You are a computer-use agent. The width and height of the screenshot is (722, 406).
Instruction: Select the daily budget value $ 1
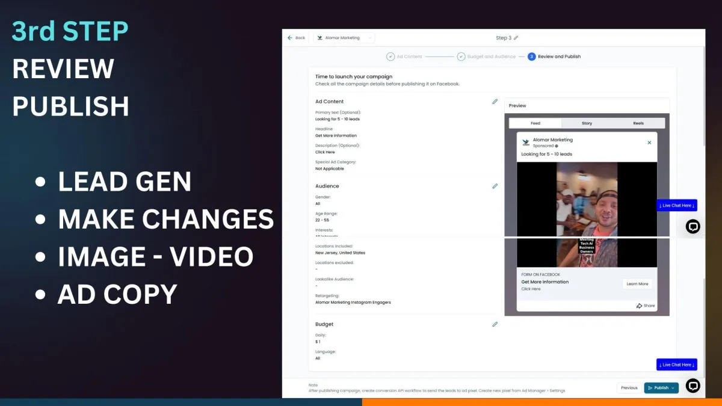318,342
